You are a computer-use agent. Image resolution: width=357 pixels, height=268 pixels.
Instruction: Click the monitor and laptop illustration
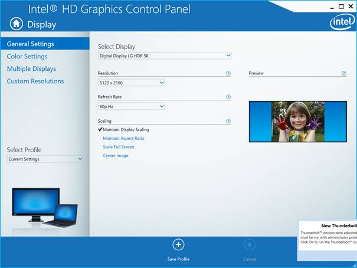pos(45,208)
